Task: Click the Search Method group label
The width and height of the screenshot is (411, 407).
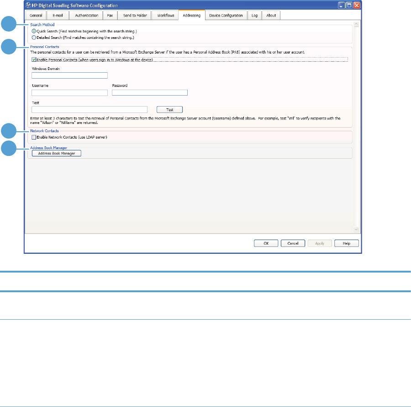Action: pos(42,25)
